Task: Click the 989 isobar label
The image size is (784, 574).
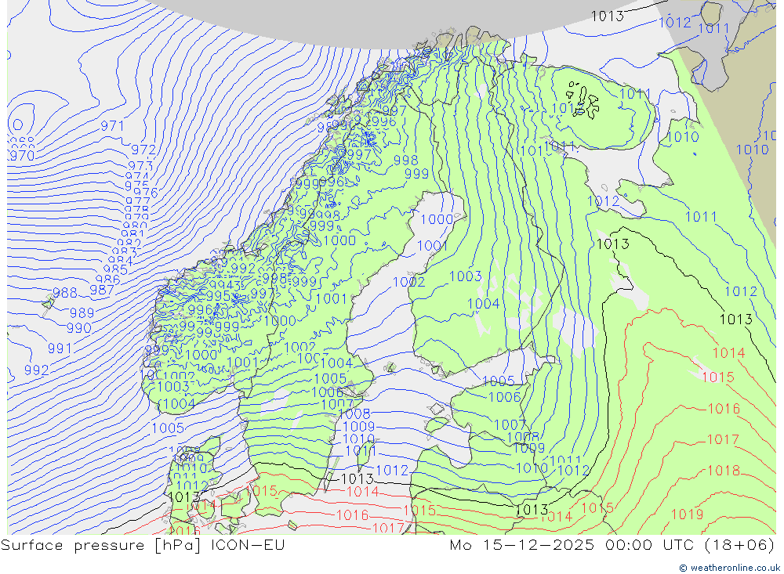Action: pos(82,313)
